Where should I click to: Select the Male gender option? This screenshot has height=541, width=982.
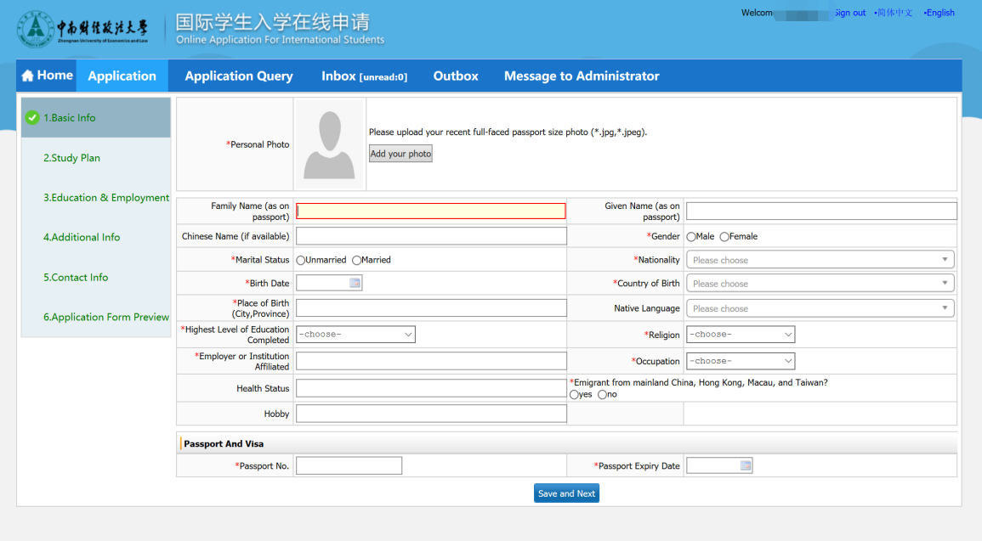pos(691,237)
